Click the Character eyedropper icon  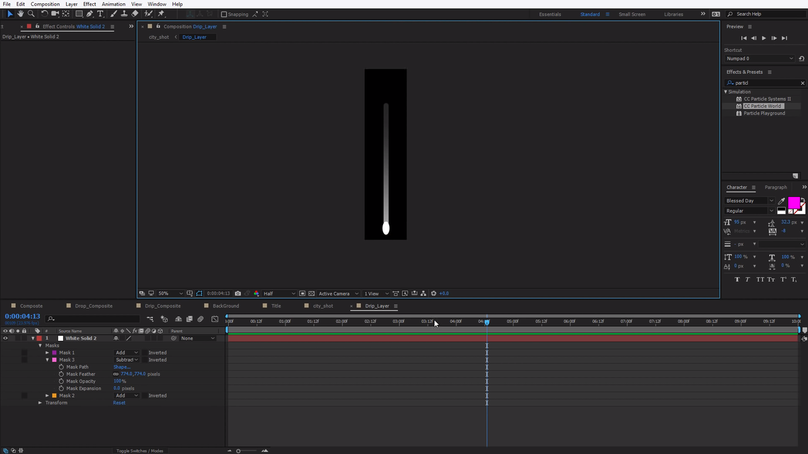pyautogui.click(x=782, y=200)
